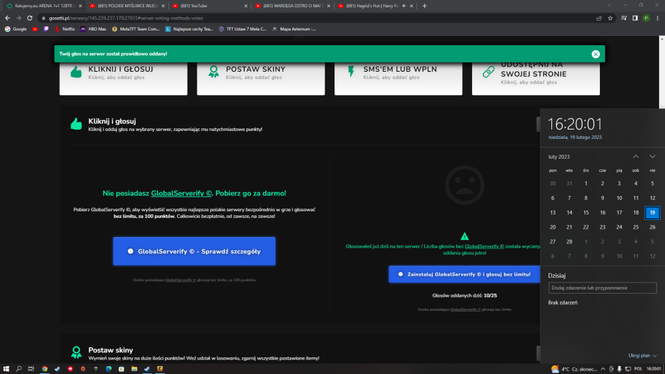Go to next month in calendar

coord(652,157)
